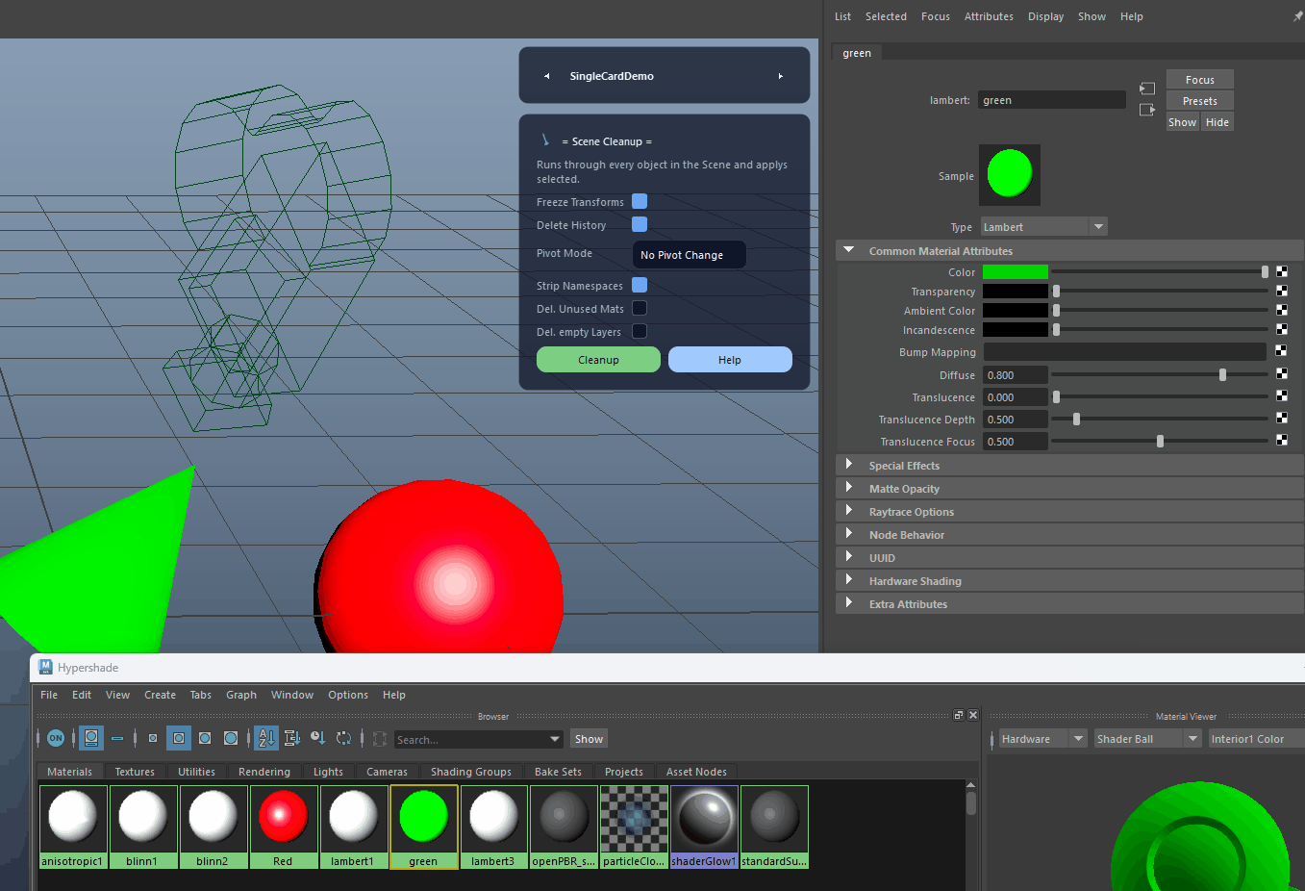The image size is (1305, 891).
Task: Switch to the Textures tab in Hypershade
Action: coord(135,772)
